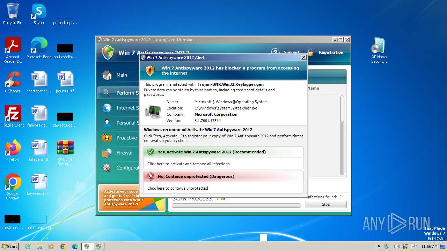Open XP Home Security WinRAR archive icon
The height and width of the screenshot is (251, 447).
point(65,153)
